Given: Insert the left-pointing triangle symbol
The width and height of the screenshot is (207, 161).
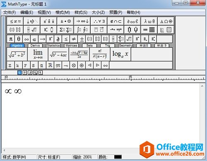Looking at the screenshot, I should coord(89,65).
